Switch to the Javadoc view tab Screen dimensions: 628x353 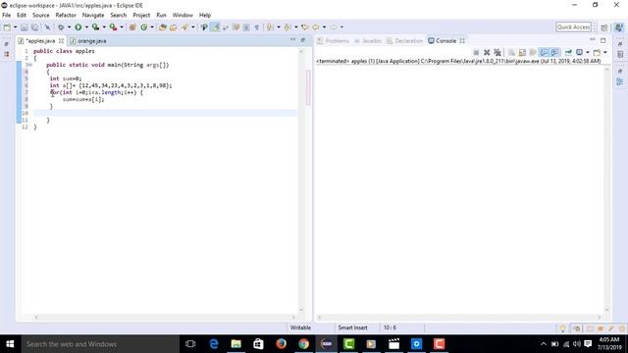point(368,41)
